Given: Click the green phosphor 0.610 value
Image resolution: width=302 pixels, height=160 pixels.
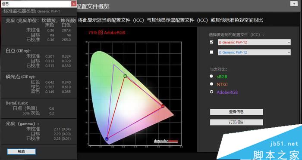Looking at the screenshot, I should [x=66, y=87].
